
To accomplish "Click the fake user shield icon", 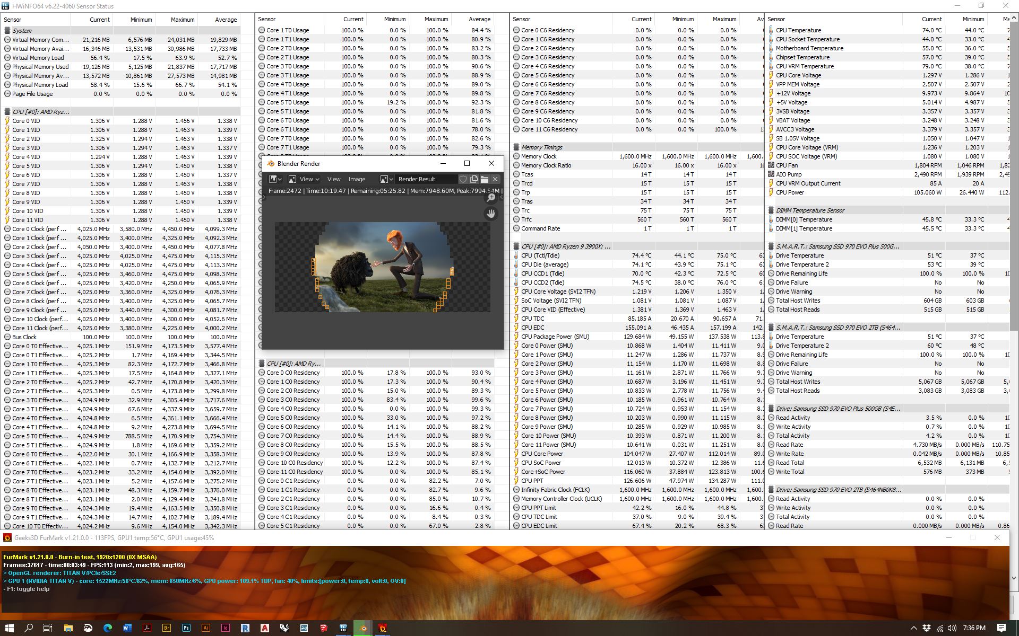I will click(x=463, y=179).
